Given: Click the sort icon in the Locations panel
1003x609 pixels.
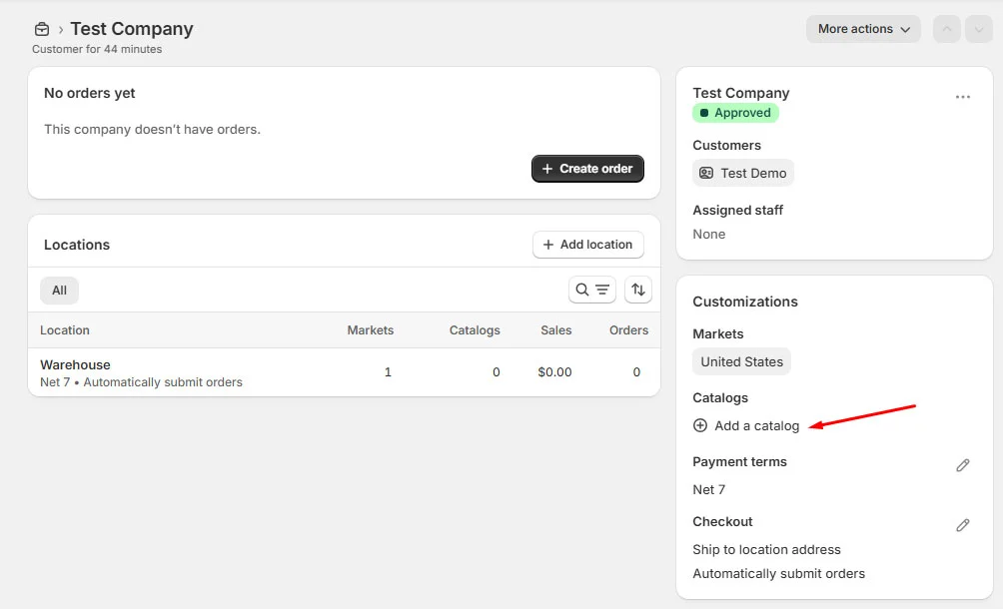Looking at the screenshot, I should pos(637,290).
